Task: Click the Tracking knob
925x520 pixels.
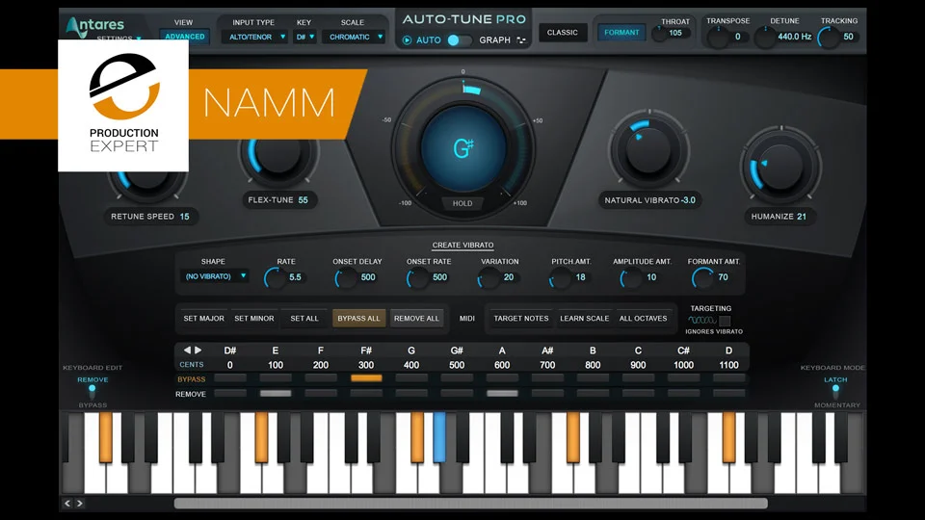Action: pos(829,38)
